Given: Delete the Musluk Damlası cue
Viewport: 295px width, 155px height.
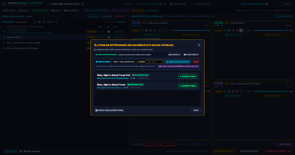Looking at the screenshot, I should (x=124, y=37).
